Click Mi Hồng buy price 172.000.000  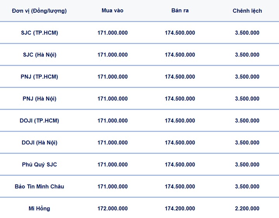[112, 209]
